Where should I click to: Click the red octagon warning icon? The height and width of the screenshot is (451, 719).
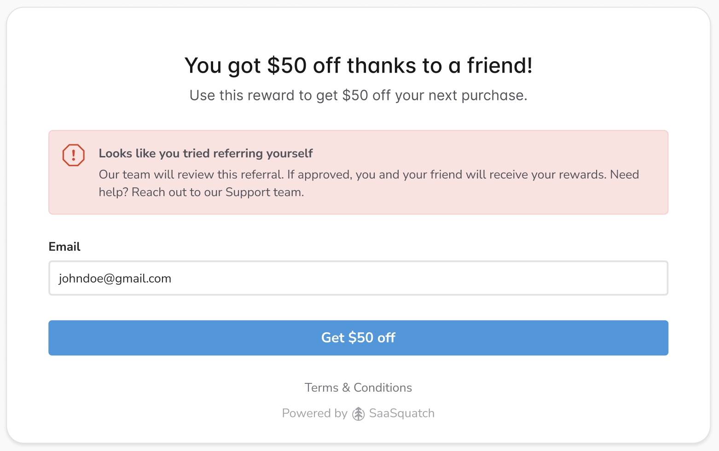coord(74,155)
